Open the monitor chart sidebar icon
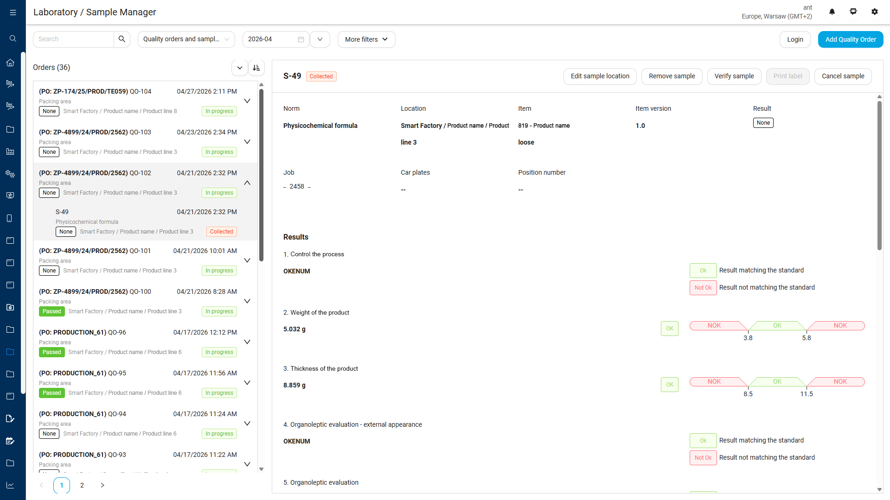 (10, 196)
